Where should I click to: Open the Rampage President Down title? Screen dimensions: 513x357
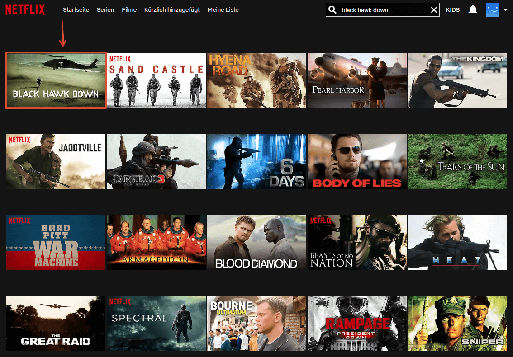pos(357,323)
